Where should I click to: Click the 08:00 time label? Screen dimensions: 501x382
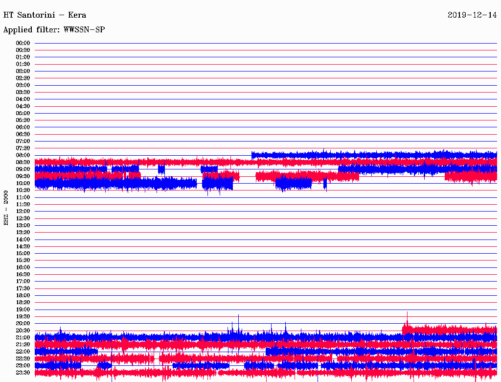[23, 155]
